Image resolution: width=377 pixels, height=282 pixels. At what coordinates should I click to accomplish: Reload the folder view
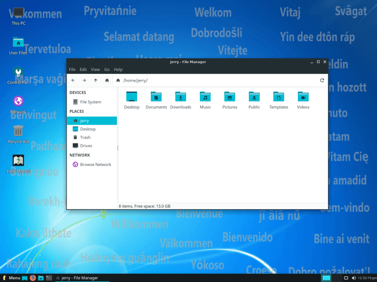pos(322,80)
